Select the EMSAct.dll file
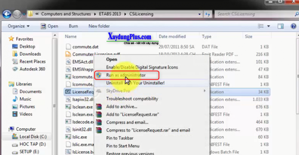Screen dimensions: 299x155 coord(83,62)
